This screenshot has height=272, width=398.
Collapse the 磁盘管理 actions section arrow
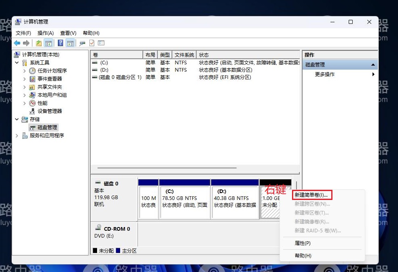373,65
